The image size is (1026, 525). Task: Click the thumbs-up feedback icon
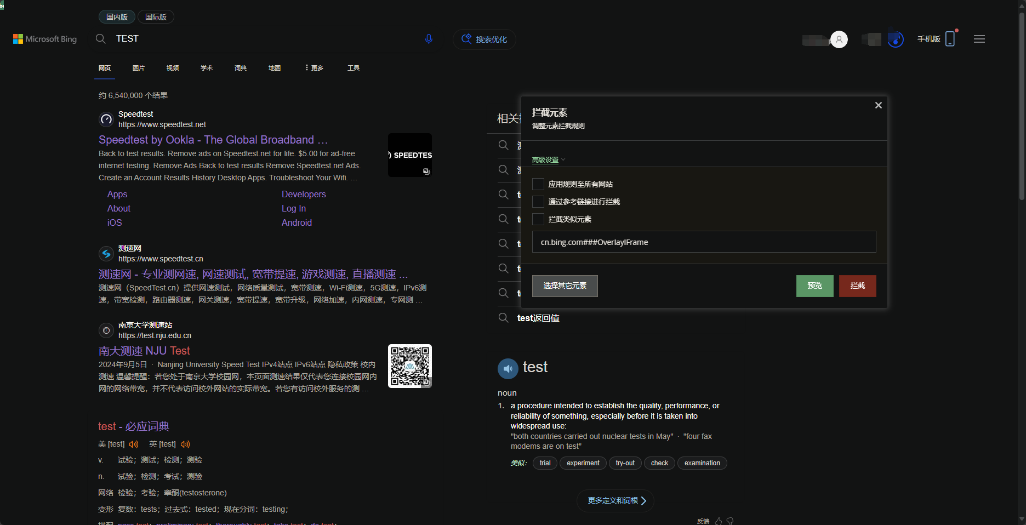(x=719, y=521)
